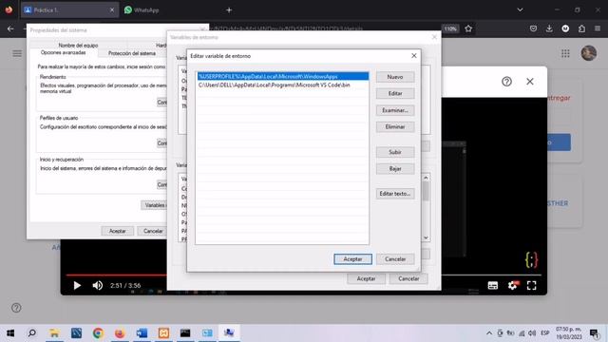
Task: Confirm with Aceptar in Editar variable dialog
Action: click(x=352, y=259)
